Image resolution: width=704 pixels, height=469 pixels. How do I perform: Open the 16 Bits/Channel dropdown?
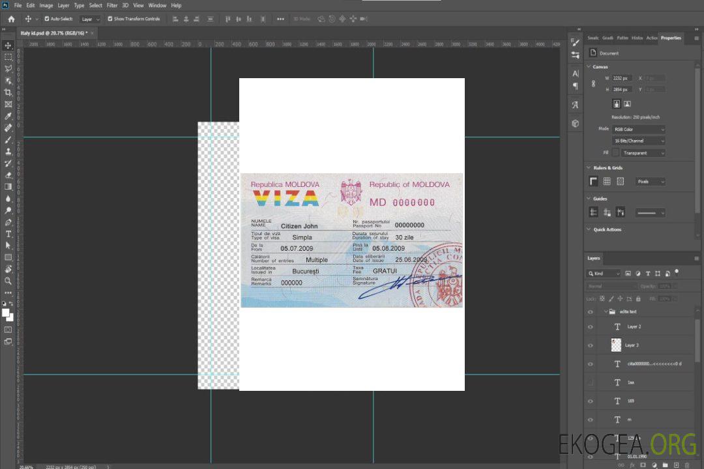pyautogui.click(x=638, y=141)
